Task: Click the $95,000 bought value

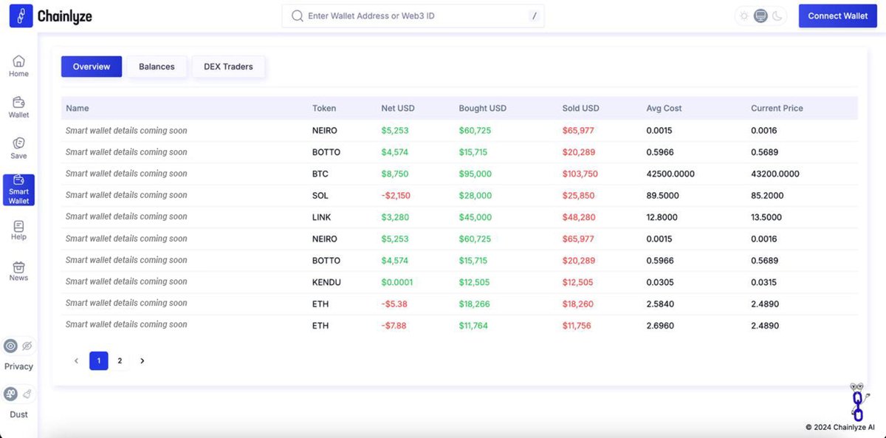Action: pyautogui.click(x=475, y=174)
